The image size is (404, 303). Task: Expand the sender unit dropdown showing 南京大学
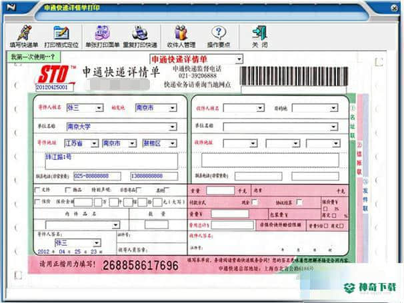[173, 127]
